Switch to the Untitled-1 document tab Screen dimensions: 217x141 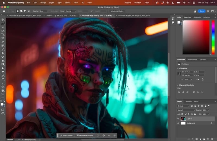click(25, 16)
